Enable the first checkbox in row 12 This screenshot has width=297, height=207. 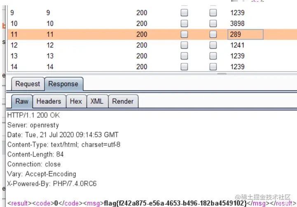coord(184,45)
